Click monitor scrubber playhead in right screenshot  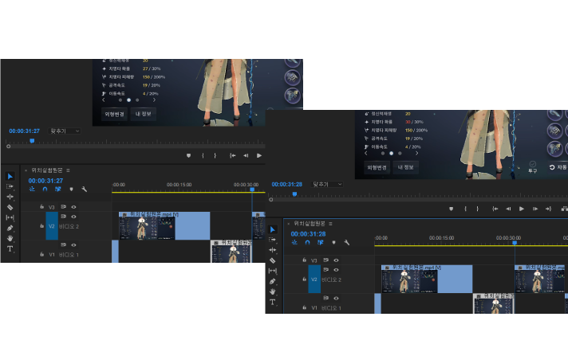[x=295, y=194]
